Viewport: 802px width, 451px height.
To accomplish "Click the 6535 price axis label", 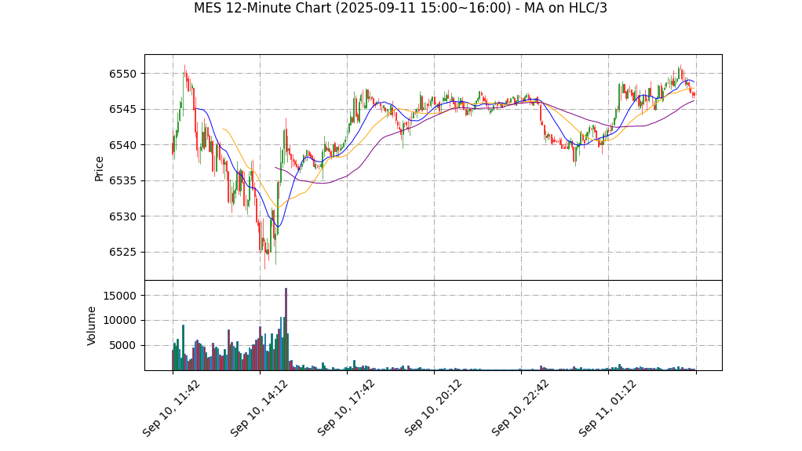I will [122, 181].
